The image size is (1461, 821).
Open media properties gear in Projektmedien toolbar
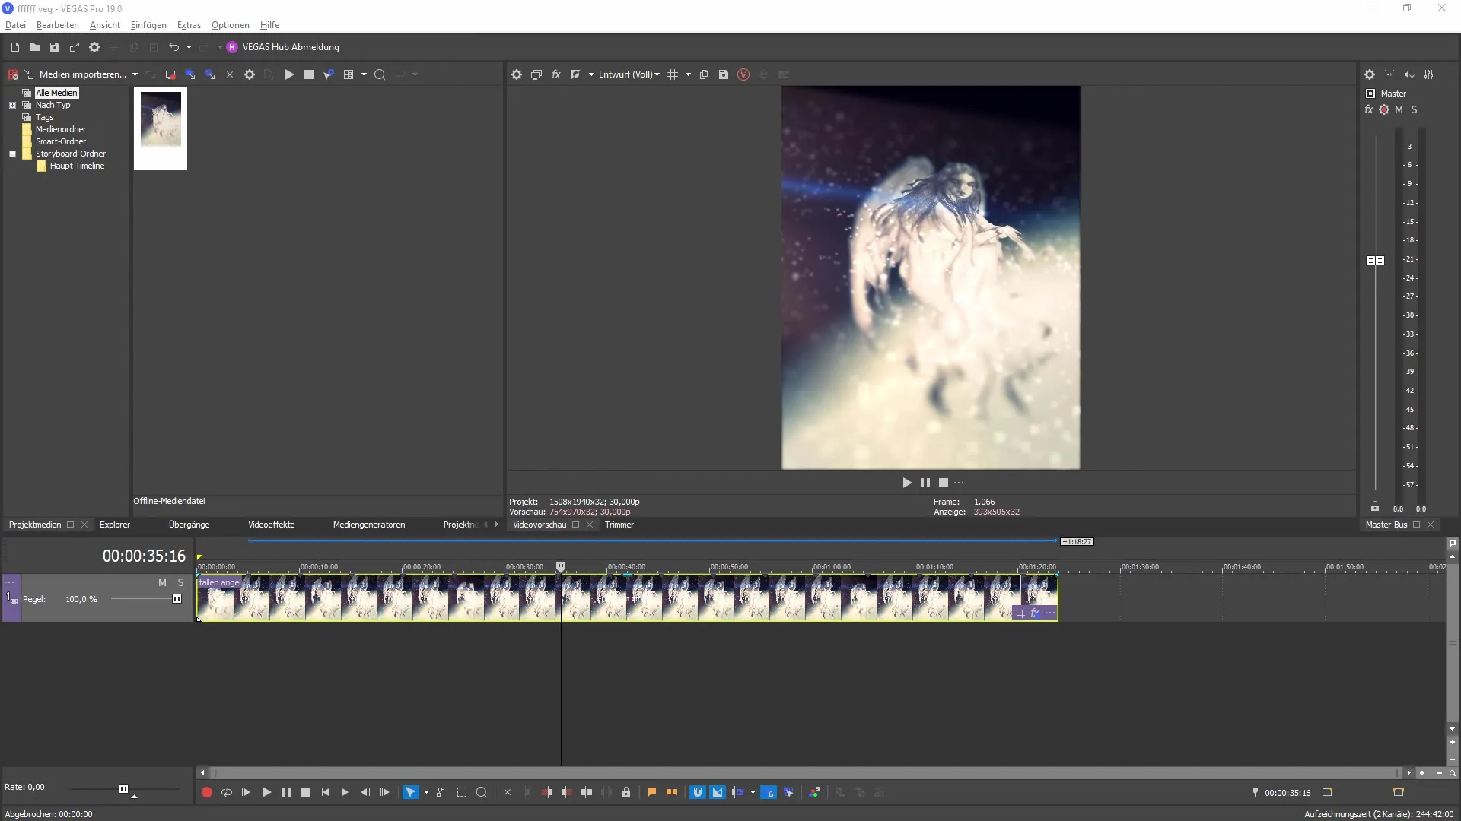coord(250,74)
